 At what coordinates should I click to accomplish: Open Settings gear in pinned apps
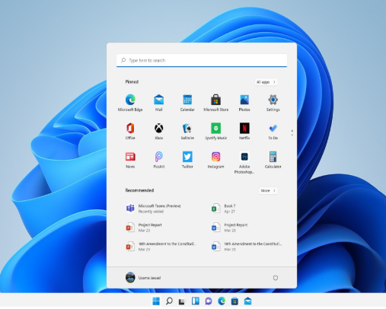(273, 103)
